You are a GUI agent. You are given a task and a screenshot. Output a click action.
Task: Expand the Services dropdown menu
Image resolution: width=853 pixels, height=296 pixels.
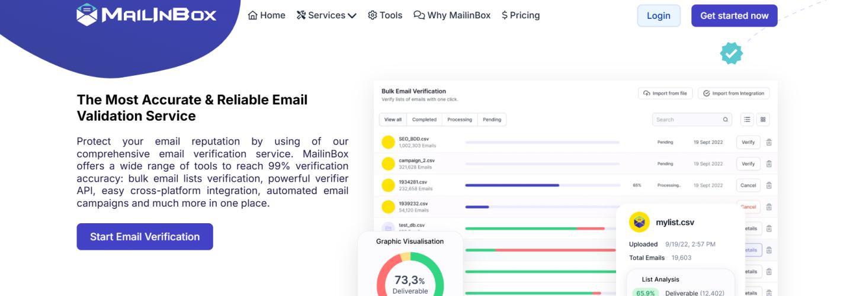click(x=326, y=15)
